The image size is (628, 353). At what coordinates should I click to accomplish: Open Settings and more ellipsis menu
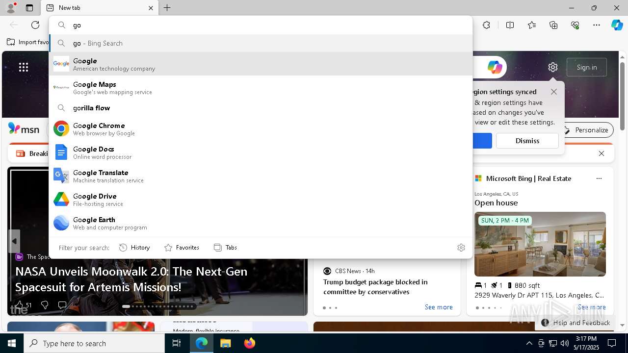(597, 25)
